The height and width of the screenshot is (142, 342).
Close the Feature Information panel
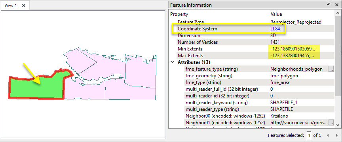click(336, 5)
